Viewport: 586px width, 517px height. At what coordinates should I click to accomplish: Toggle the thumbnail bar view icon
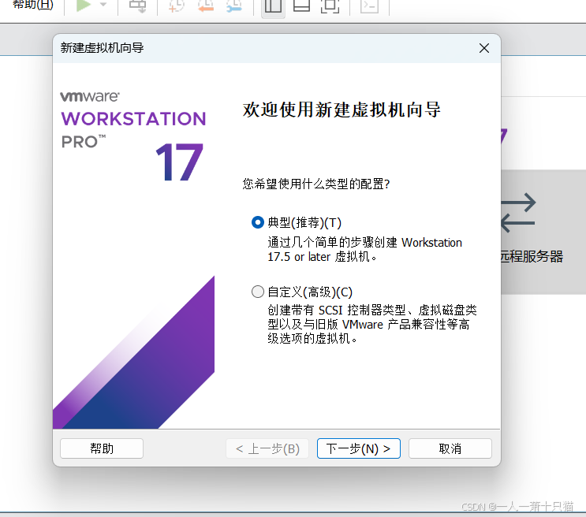[301, 6]
